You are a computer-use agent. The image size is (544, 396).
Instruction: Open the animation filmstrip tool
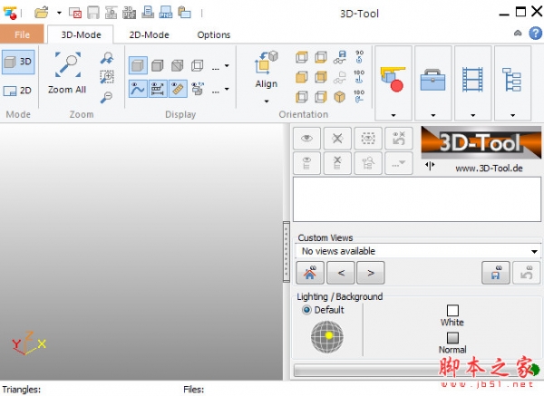point(472,79)
